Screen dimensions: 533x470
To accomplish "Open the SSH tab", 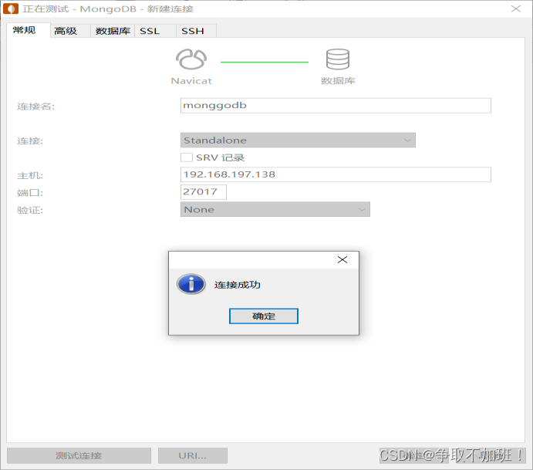I will [x=196, y=31].
